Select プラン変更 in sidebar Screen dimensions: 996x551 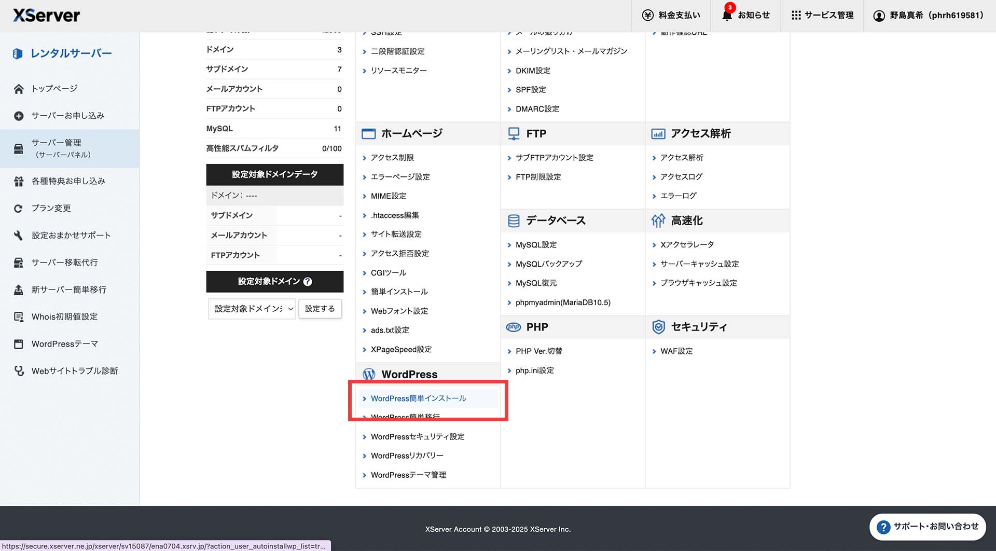click(x=51, y=209)
